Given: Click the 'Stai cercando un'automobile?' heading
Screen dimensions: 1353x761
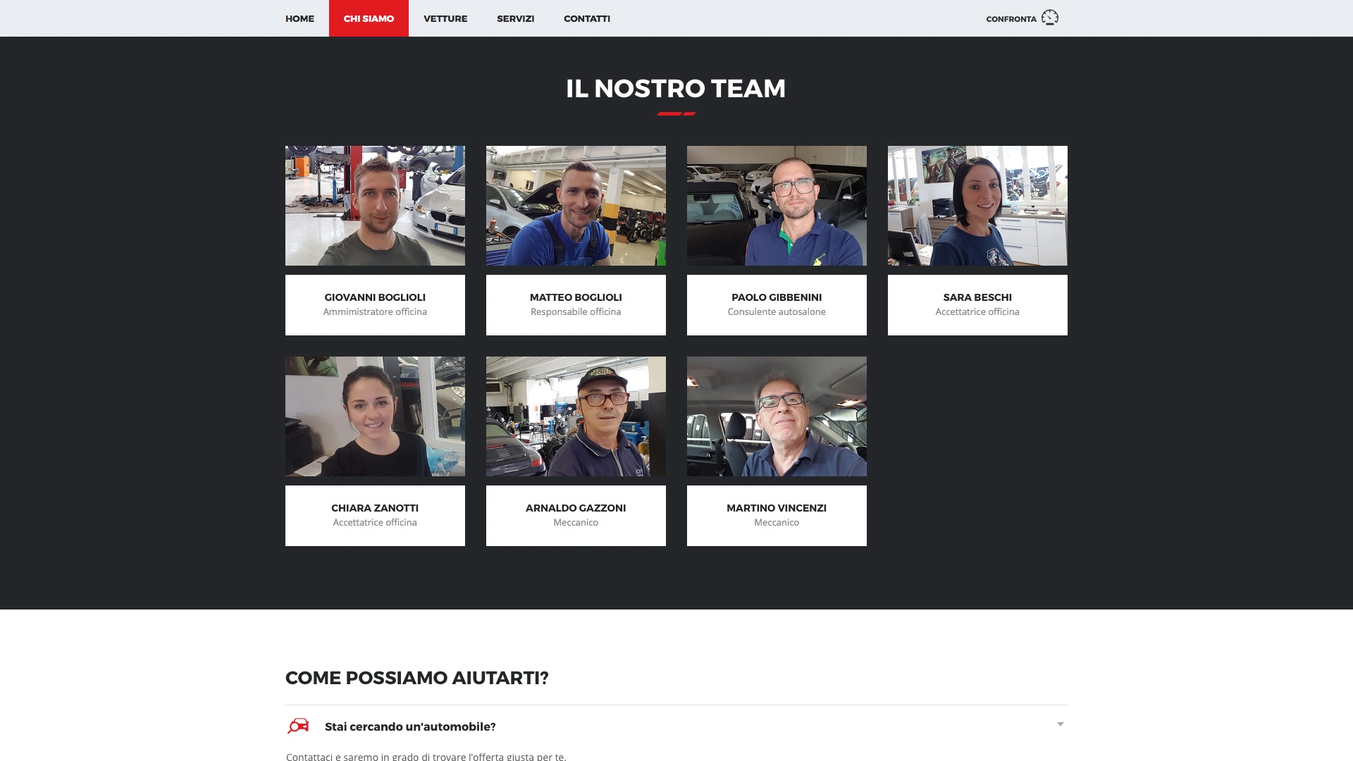Looking at the screenshot, I should tap(410, 726).
